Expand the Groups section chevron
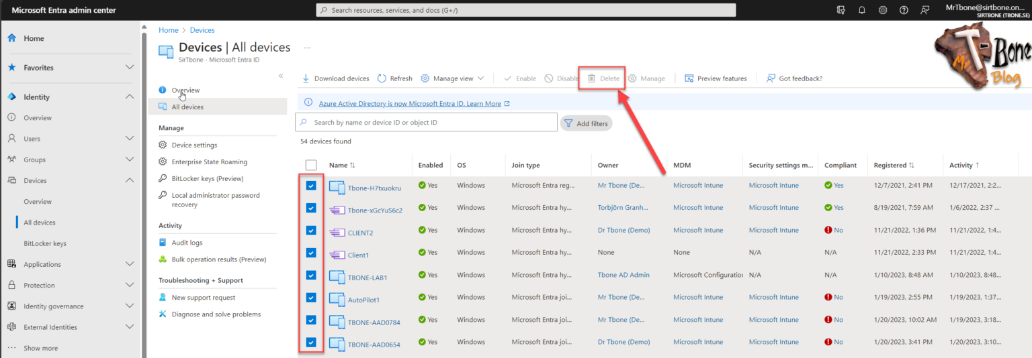 [130, 160]
